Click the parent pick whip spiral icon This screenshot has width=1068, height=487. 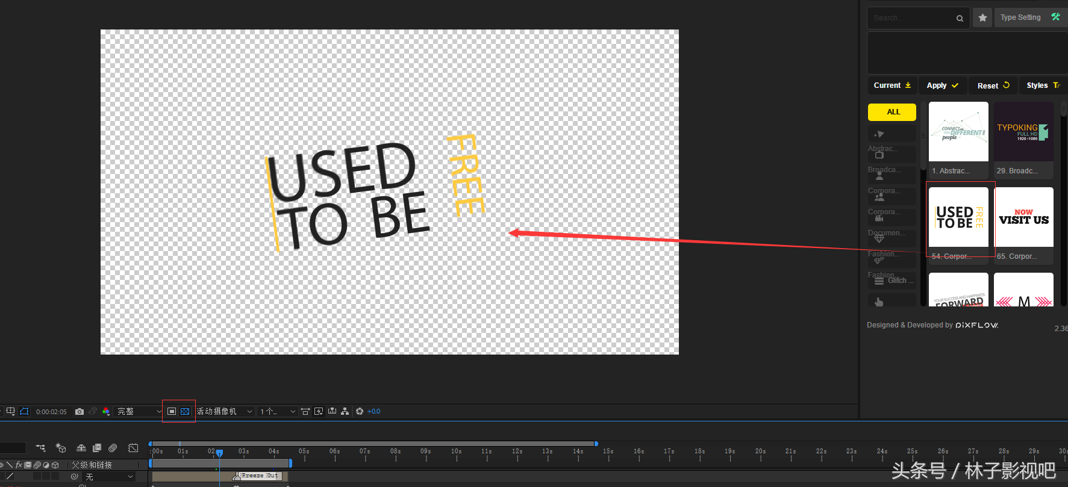[74, 476]
